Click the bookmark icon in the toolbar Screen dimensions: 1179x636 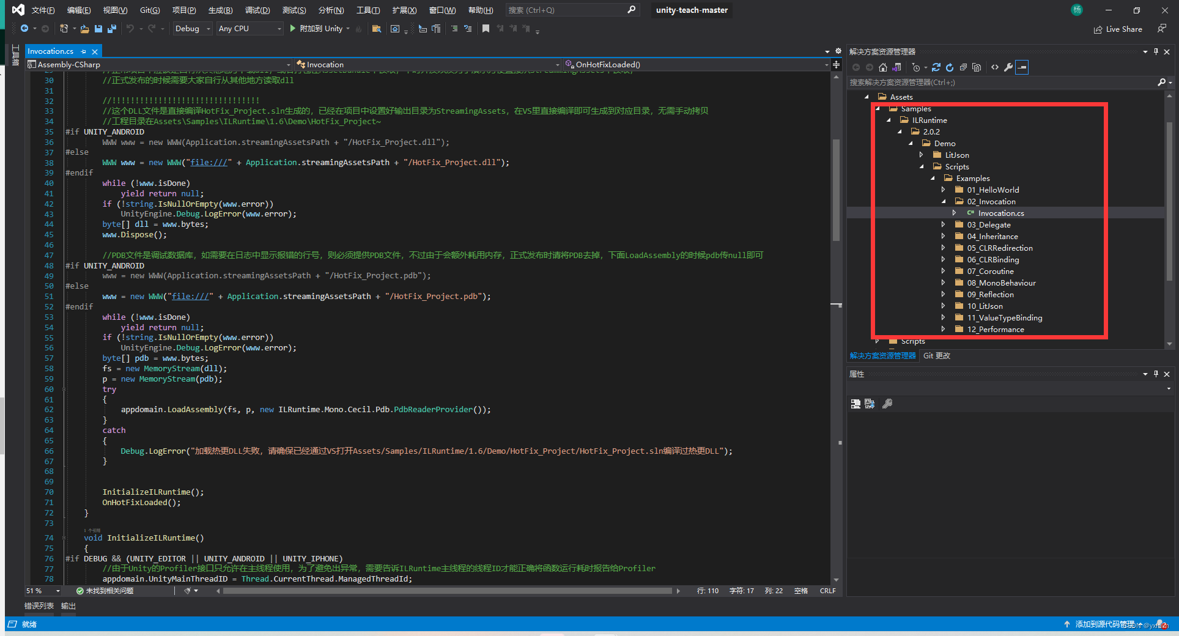(x=486, y=29)
